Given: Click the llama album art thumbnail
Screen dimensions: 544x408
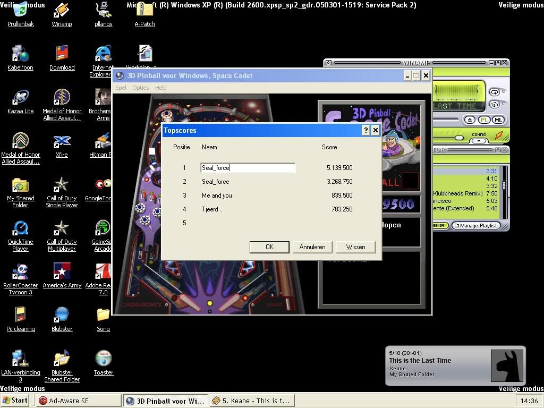Looking at the screenshot, I should pos(507,365).
